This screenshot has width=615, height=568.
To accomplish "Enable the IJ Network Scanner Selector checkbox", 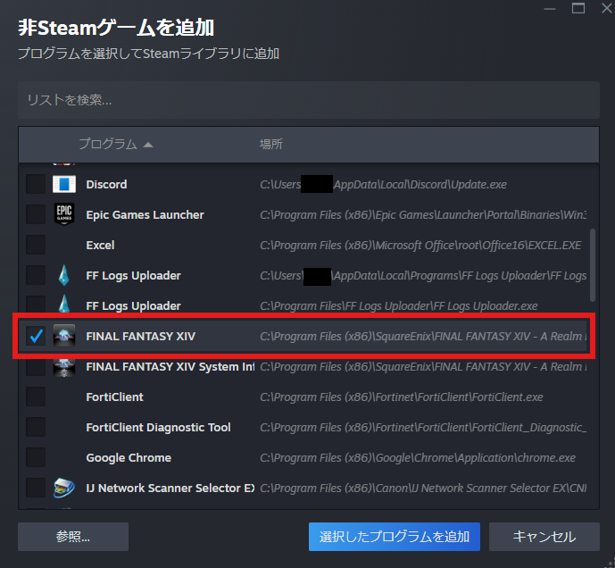I will 36,488.
